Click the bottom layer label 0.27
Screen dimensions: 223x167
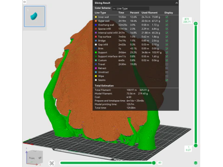click(x=188, y=150)
